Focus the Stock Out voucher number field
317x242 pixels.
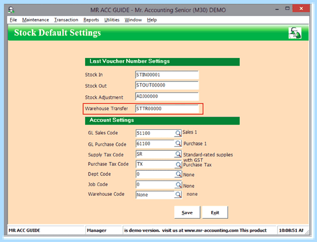167,85
